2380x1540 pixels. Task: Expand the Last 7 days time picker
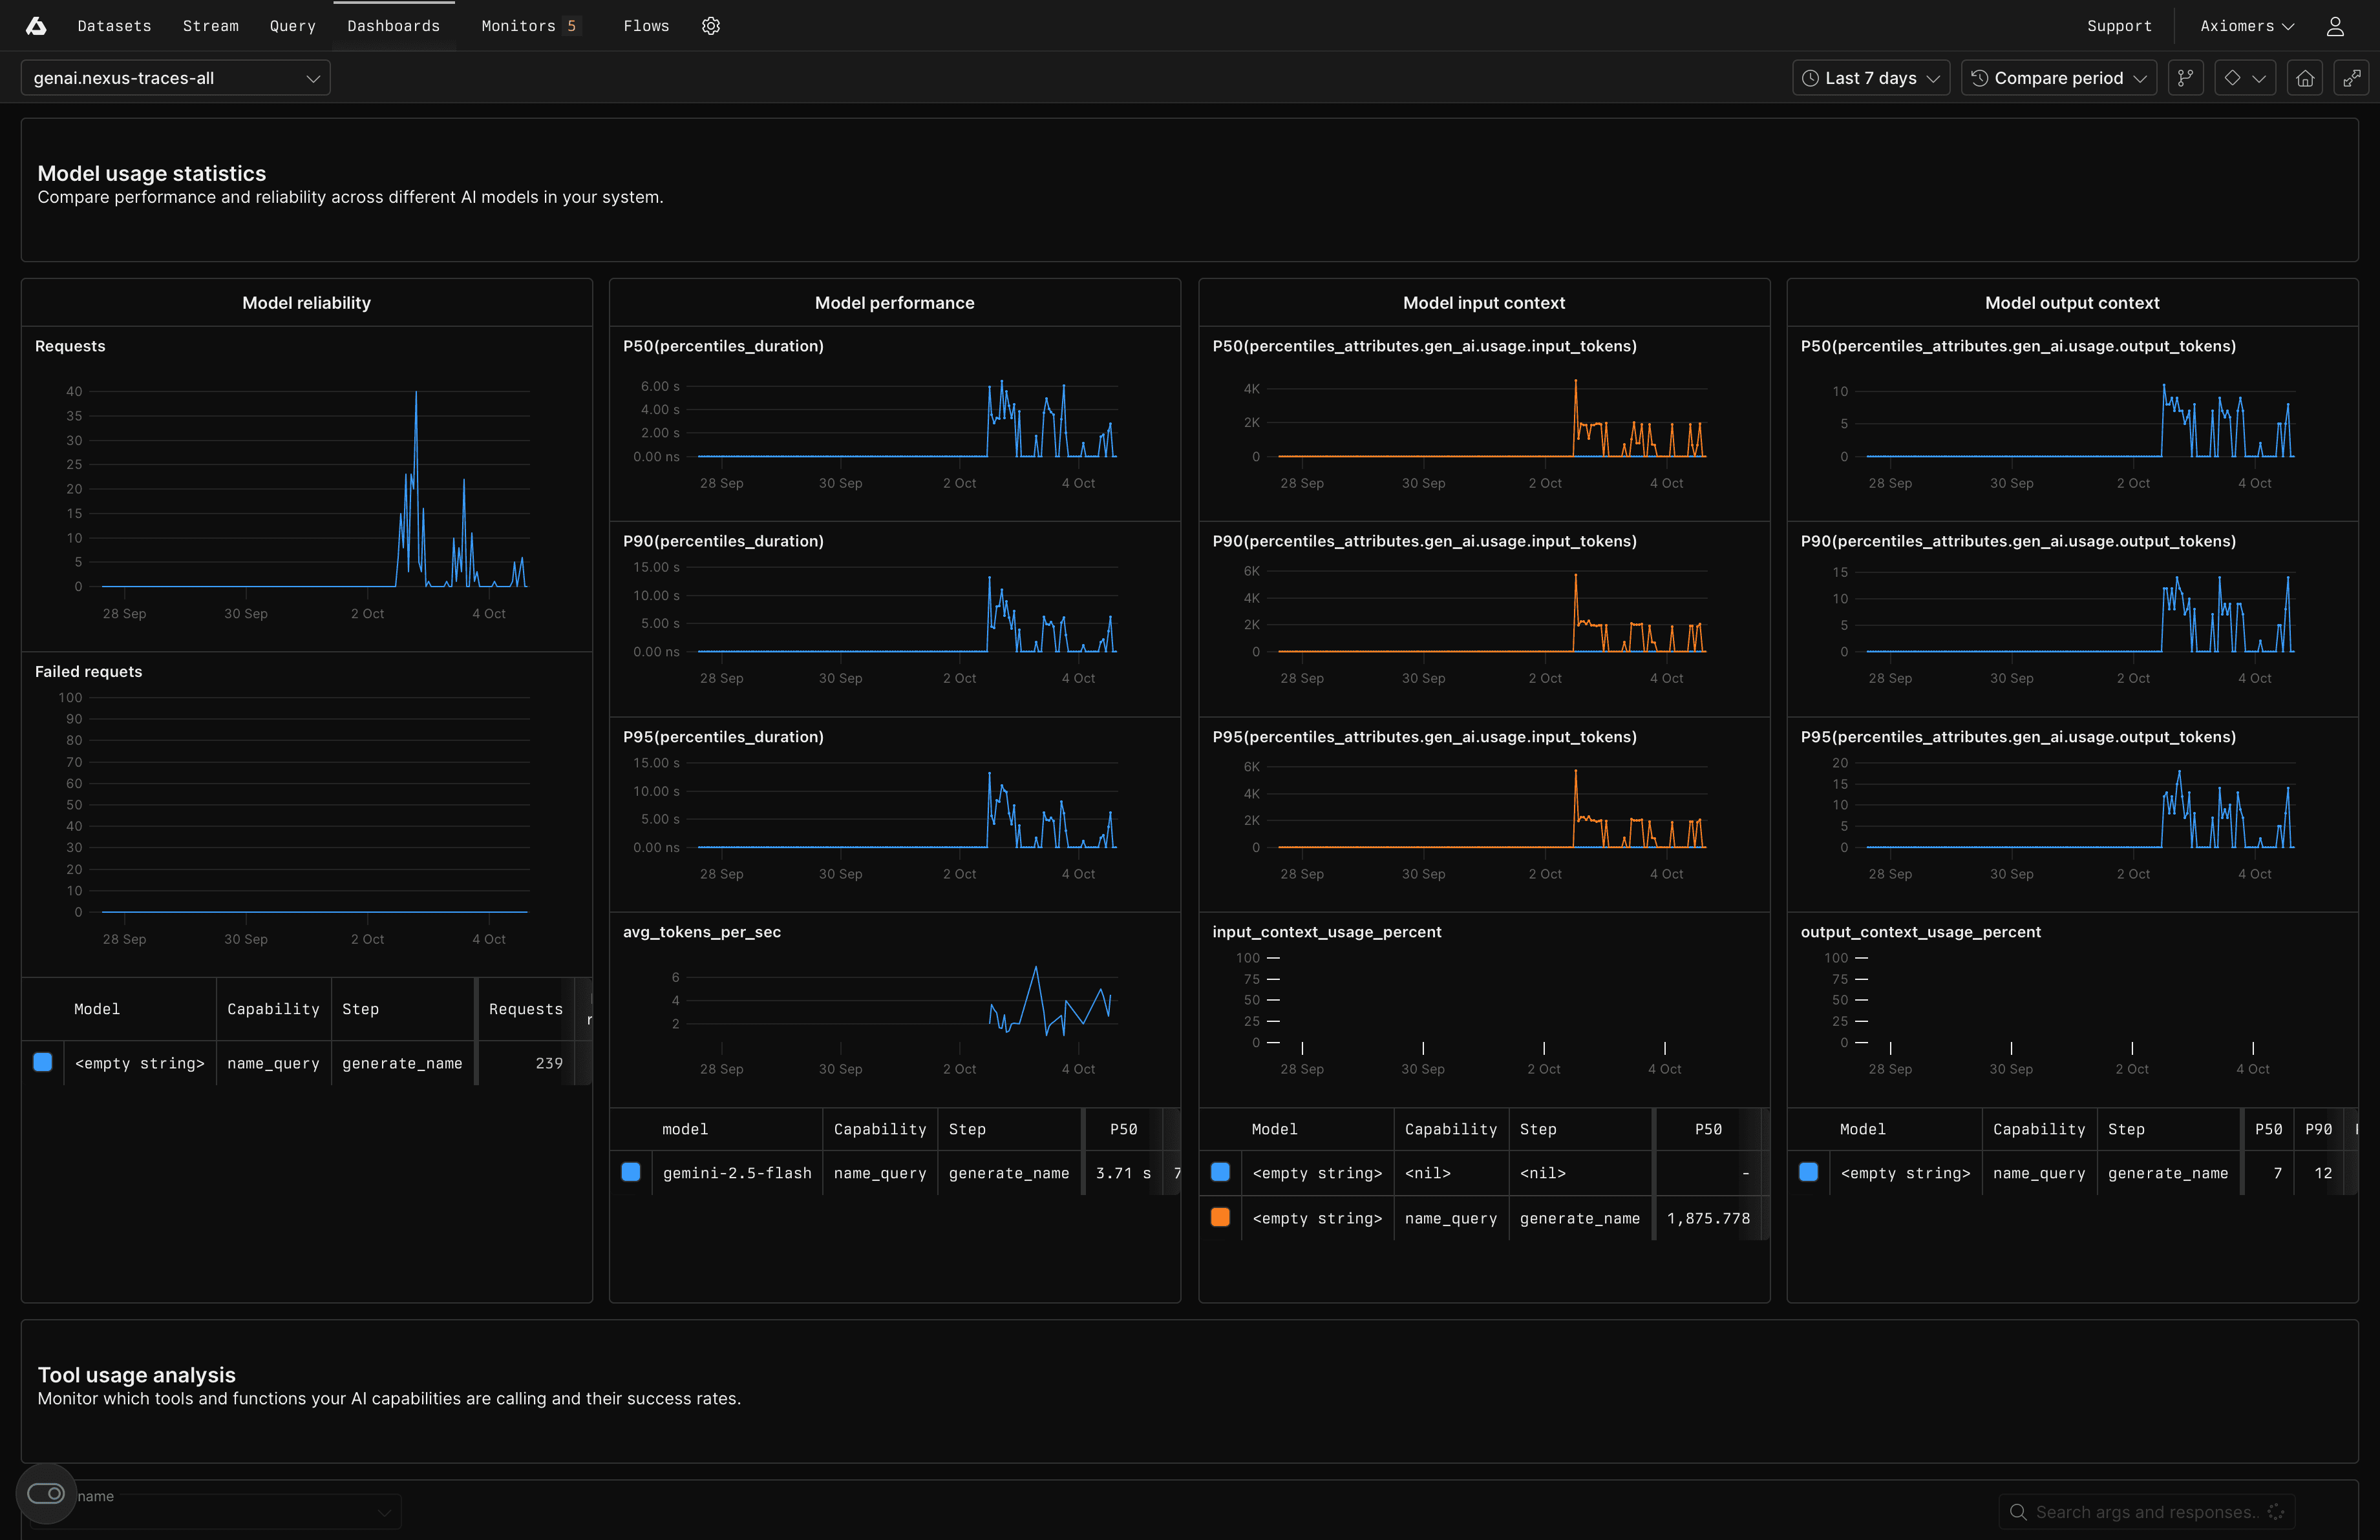pyautogui.click(x=1870, y=78)
